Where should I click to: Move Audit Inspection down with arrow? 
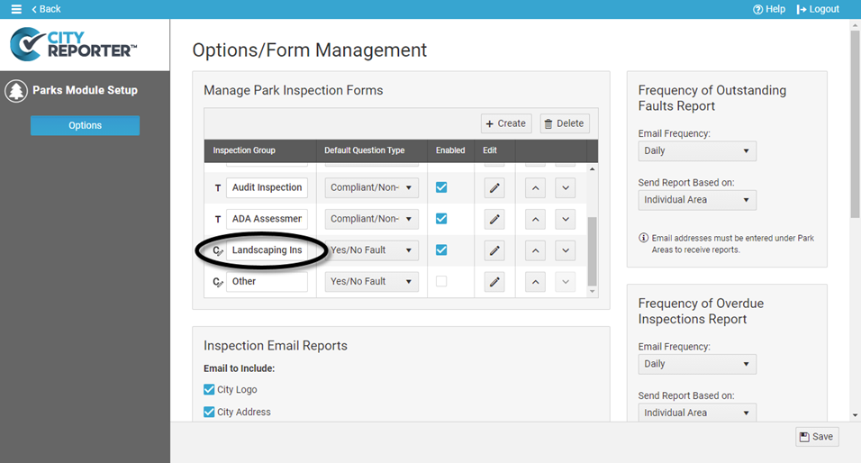click(565, 188)
